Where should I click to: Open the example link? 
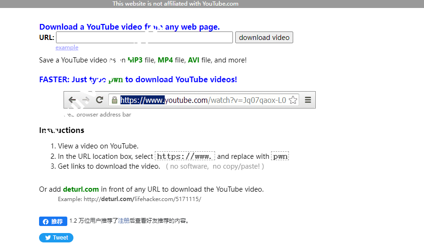[67, 47]
